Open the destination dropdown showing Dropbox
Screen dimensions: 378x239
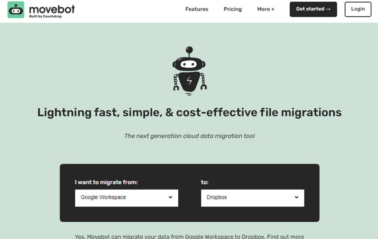(x=252, y=198)
